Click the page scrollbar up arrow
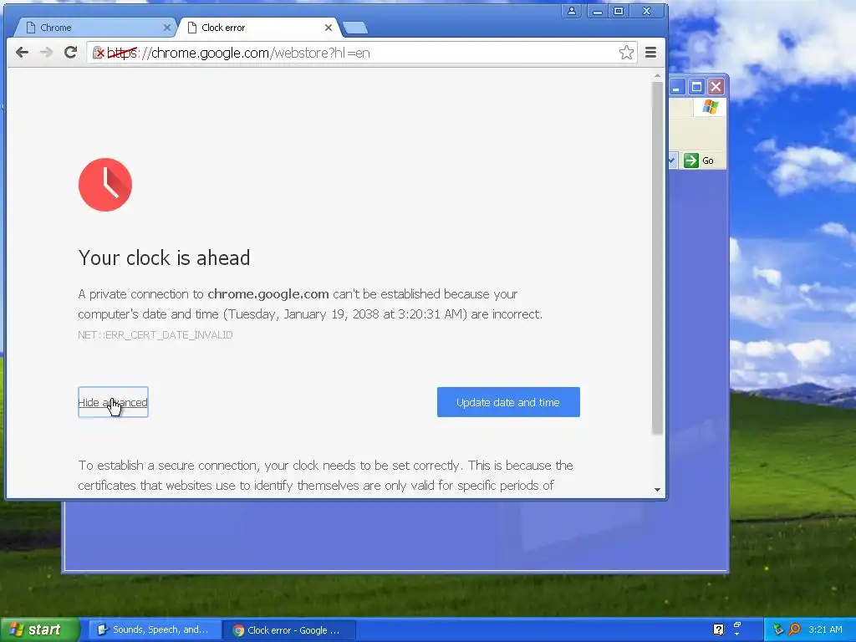This screenshot has height=642, width=856. coord(657,75)
